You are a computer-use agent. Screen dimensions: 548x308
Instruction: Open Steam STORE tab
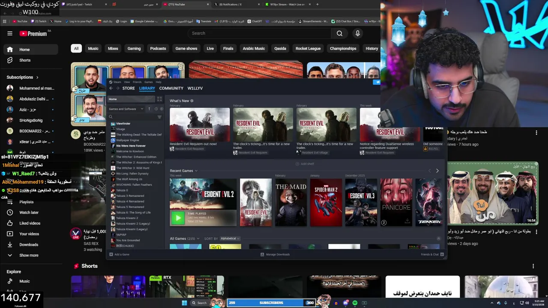pyautogui.click(x=128, y=88)
